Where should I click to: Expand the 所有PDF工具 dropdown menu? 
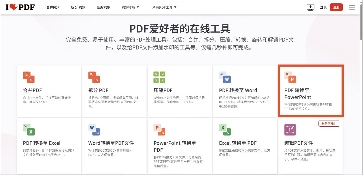pyautogui.click(x=164, y=7)
